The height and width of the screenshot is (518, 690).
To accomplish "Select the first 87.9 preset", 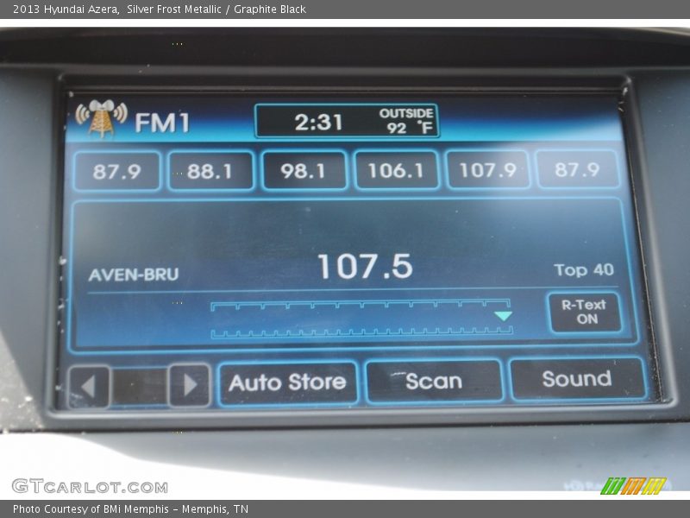I will pos(117,171).
